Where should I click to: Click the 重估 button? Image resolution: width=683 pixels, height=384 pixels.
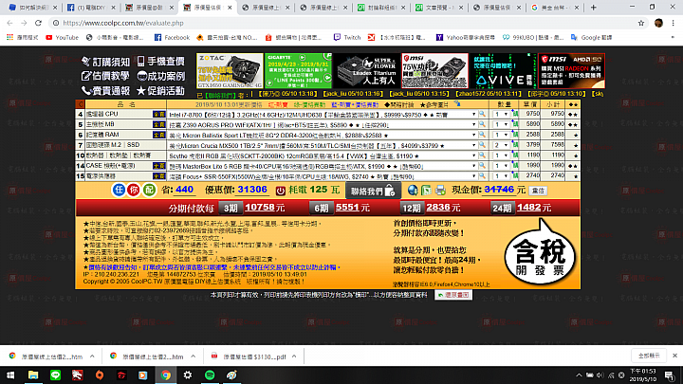click(539, 191)
